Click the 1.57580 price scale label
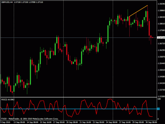Image resolution: width=165 pixels, height=124 pixels. click(161, 30)
